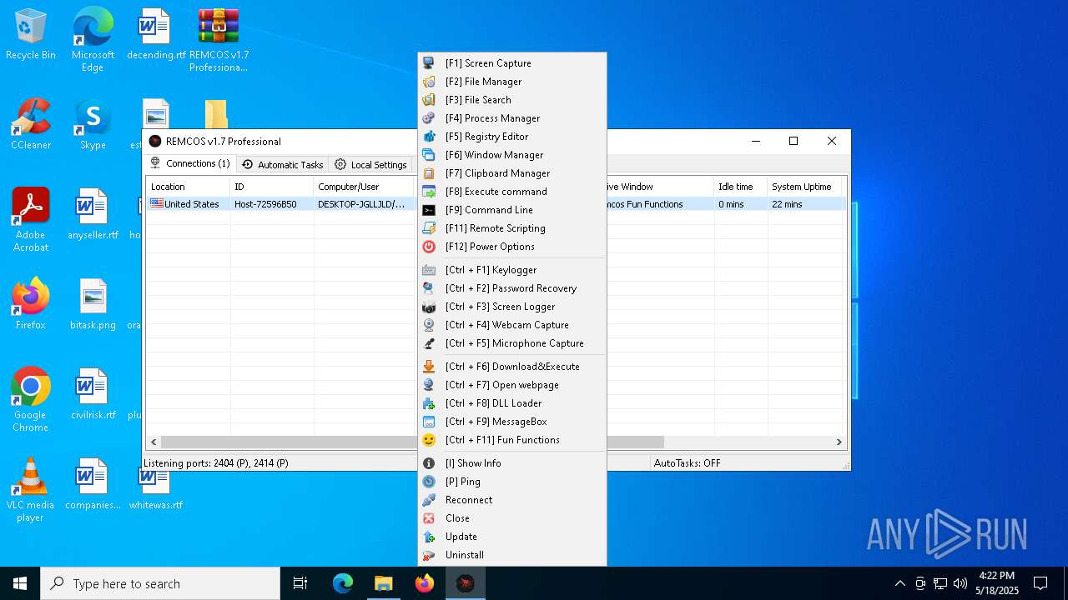Viewport: 1068px width, 600px height.
Task: Choose the Reconnect menu entry
Action: pyautogui.click(x=512, y=500)
